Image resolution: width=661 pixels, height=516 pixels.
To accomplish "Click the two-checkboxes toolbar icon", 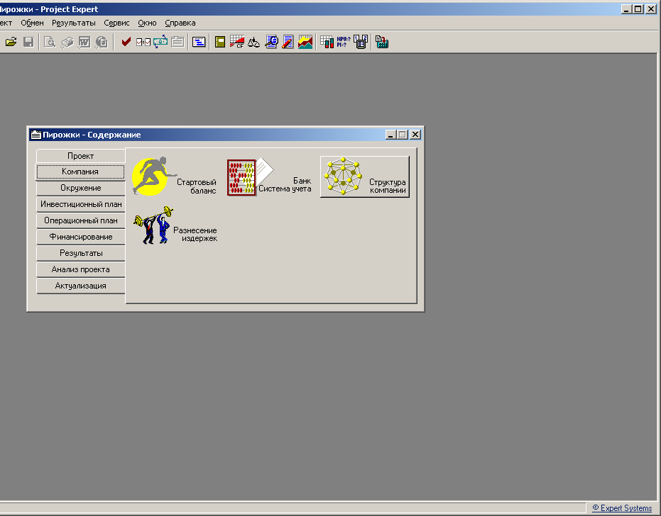I will tap(143, 42).
